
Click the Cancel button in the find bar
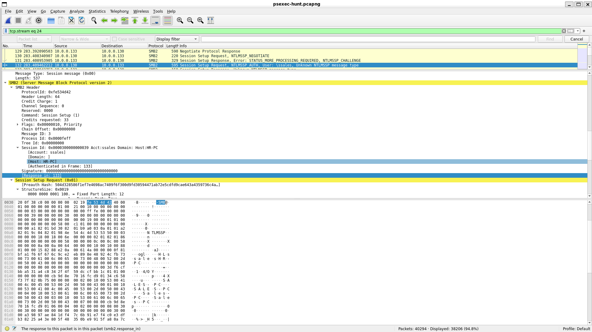(x=577, y=39)
